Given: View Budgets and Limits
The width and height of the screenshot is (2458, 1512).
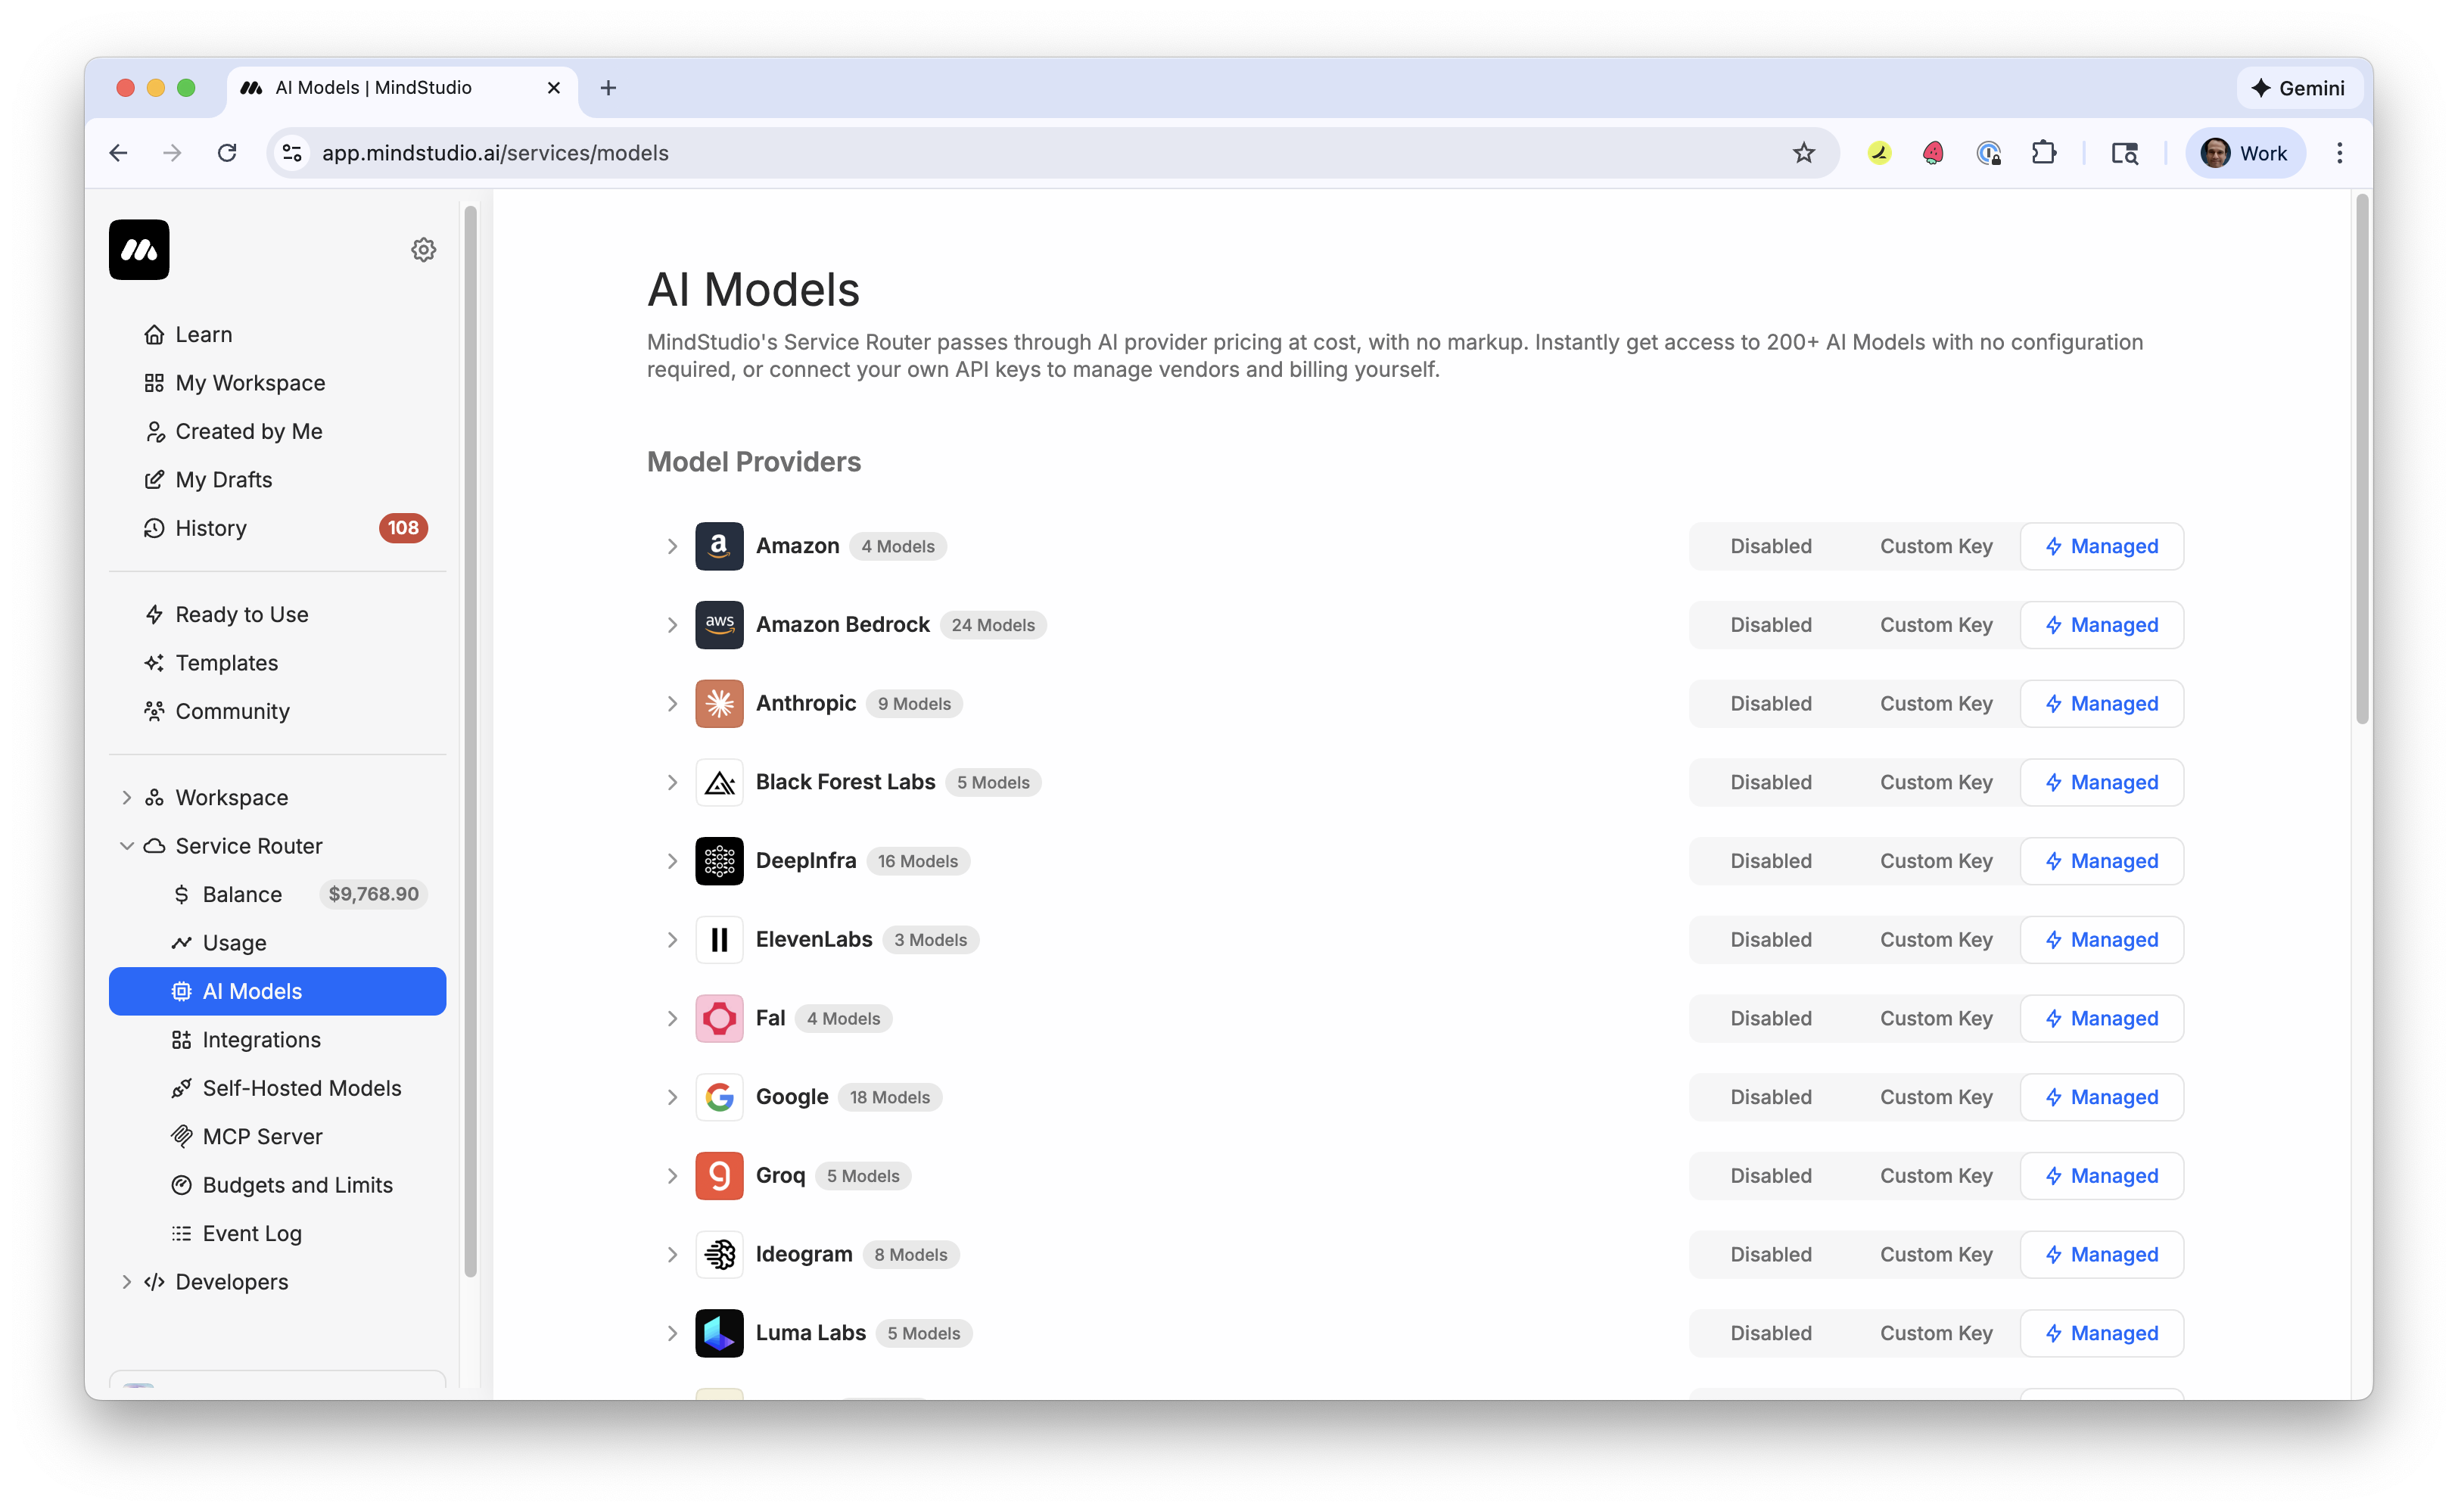Looking at the screenshot, I should coord(298,1184).
